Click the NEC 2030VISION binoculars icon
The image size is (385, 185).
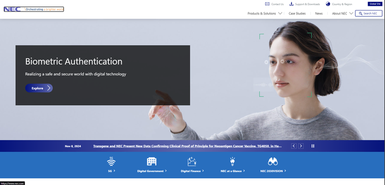[273, 161]
